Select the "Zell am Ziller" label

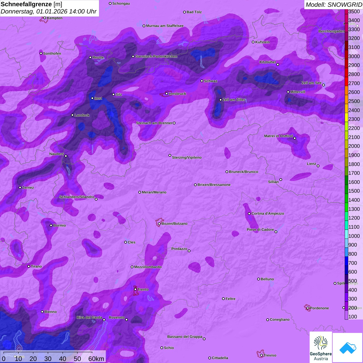[234, 100]
